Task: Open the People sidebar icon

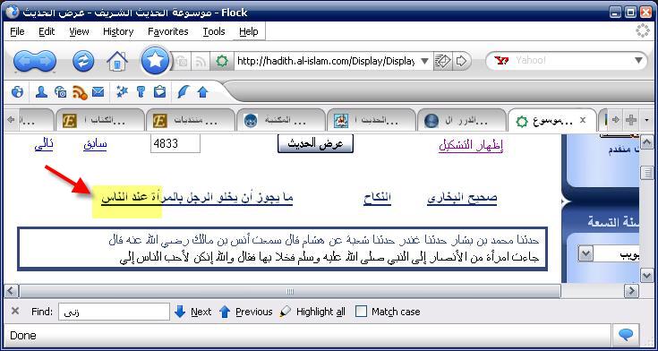Action: tap(41, 92)
